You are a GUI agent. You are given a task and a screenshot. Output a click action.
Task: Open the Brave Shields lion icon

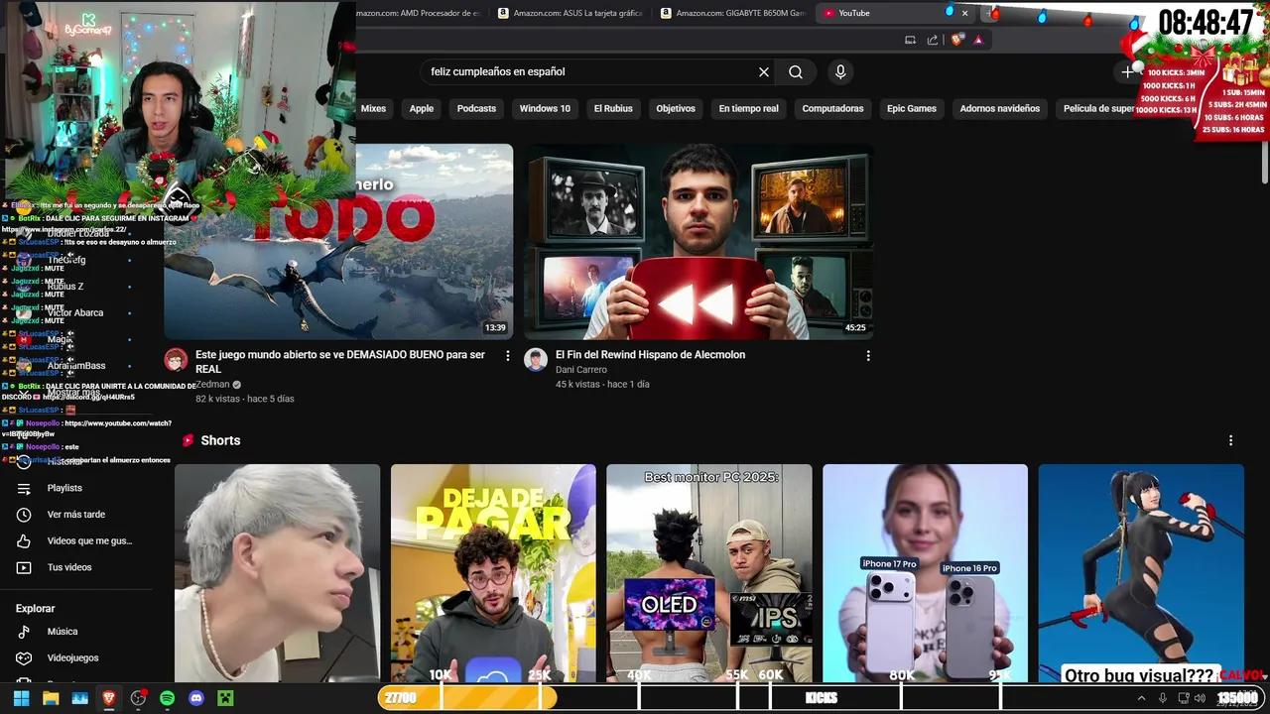[956, 40]
